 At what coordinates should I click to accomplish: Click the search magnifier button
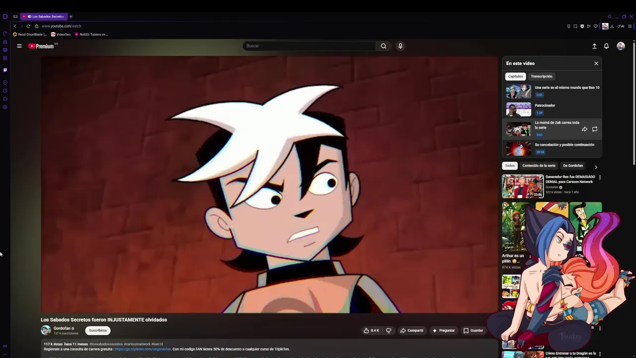tap(383, 46)
